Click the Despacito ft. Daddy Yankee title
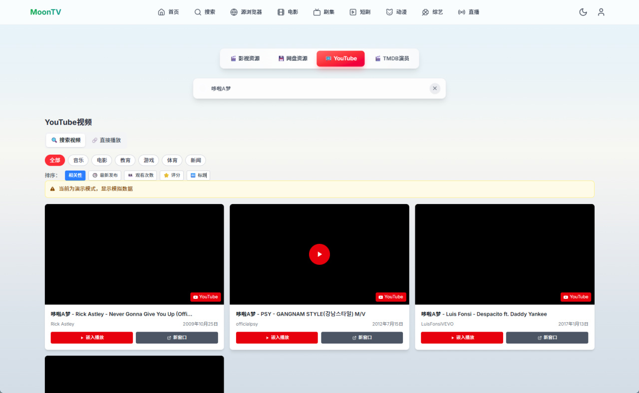Screen dimensions: 639x393 coord(484,314)
